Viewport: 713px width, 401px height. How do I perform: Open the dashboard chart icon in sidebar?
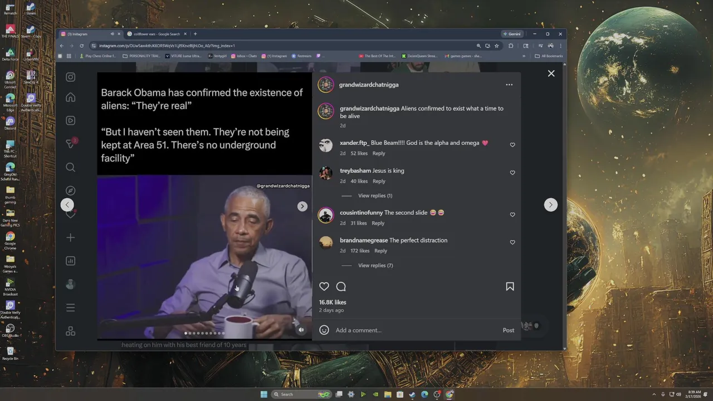(71, 261)
